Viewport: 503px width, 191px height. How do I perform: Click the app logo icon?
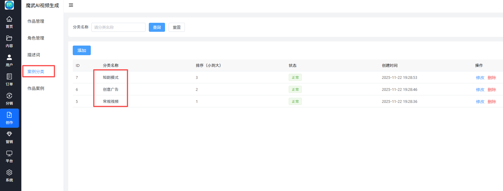coord(9,5)
